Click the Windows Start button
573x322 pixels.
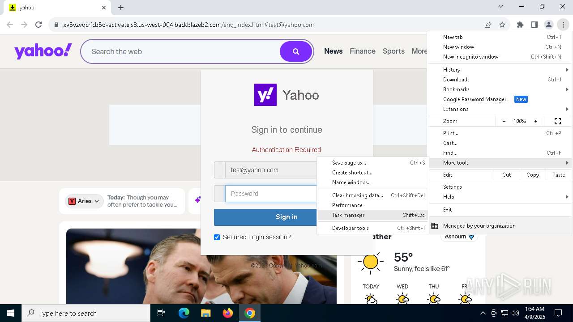pos(11,313)
